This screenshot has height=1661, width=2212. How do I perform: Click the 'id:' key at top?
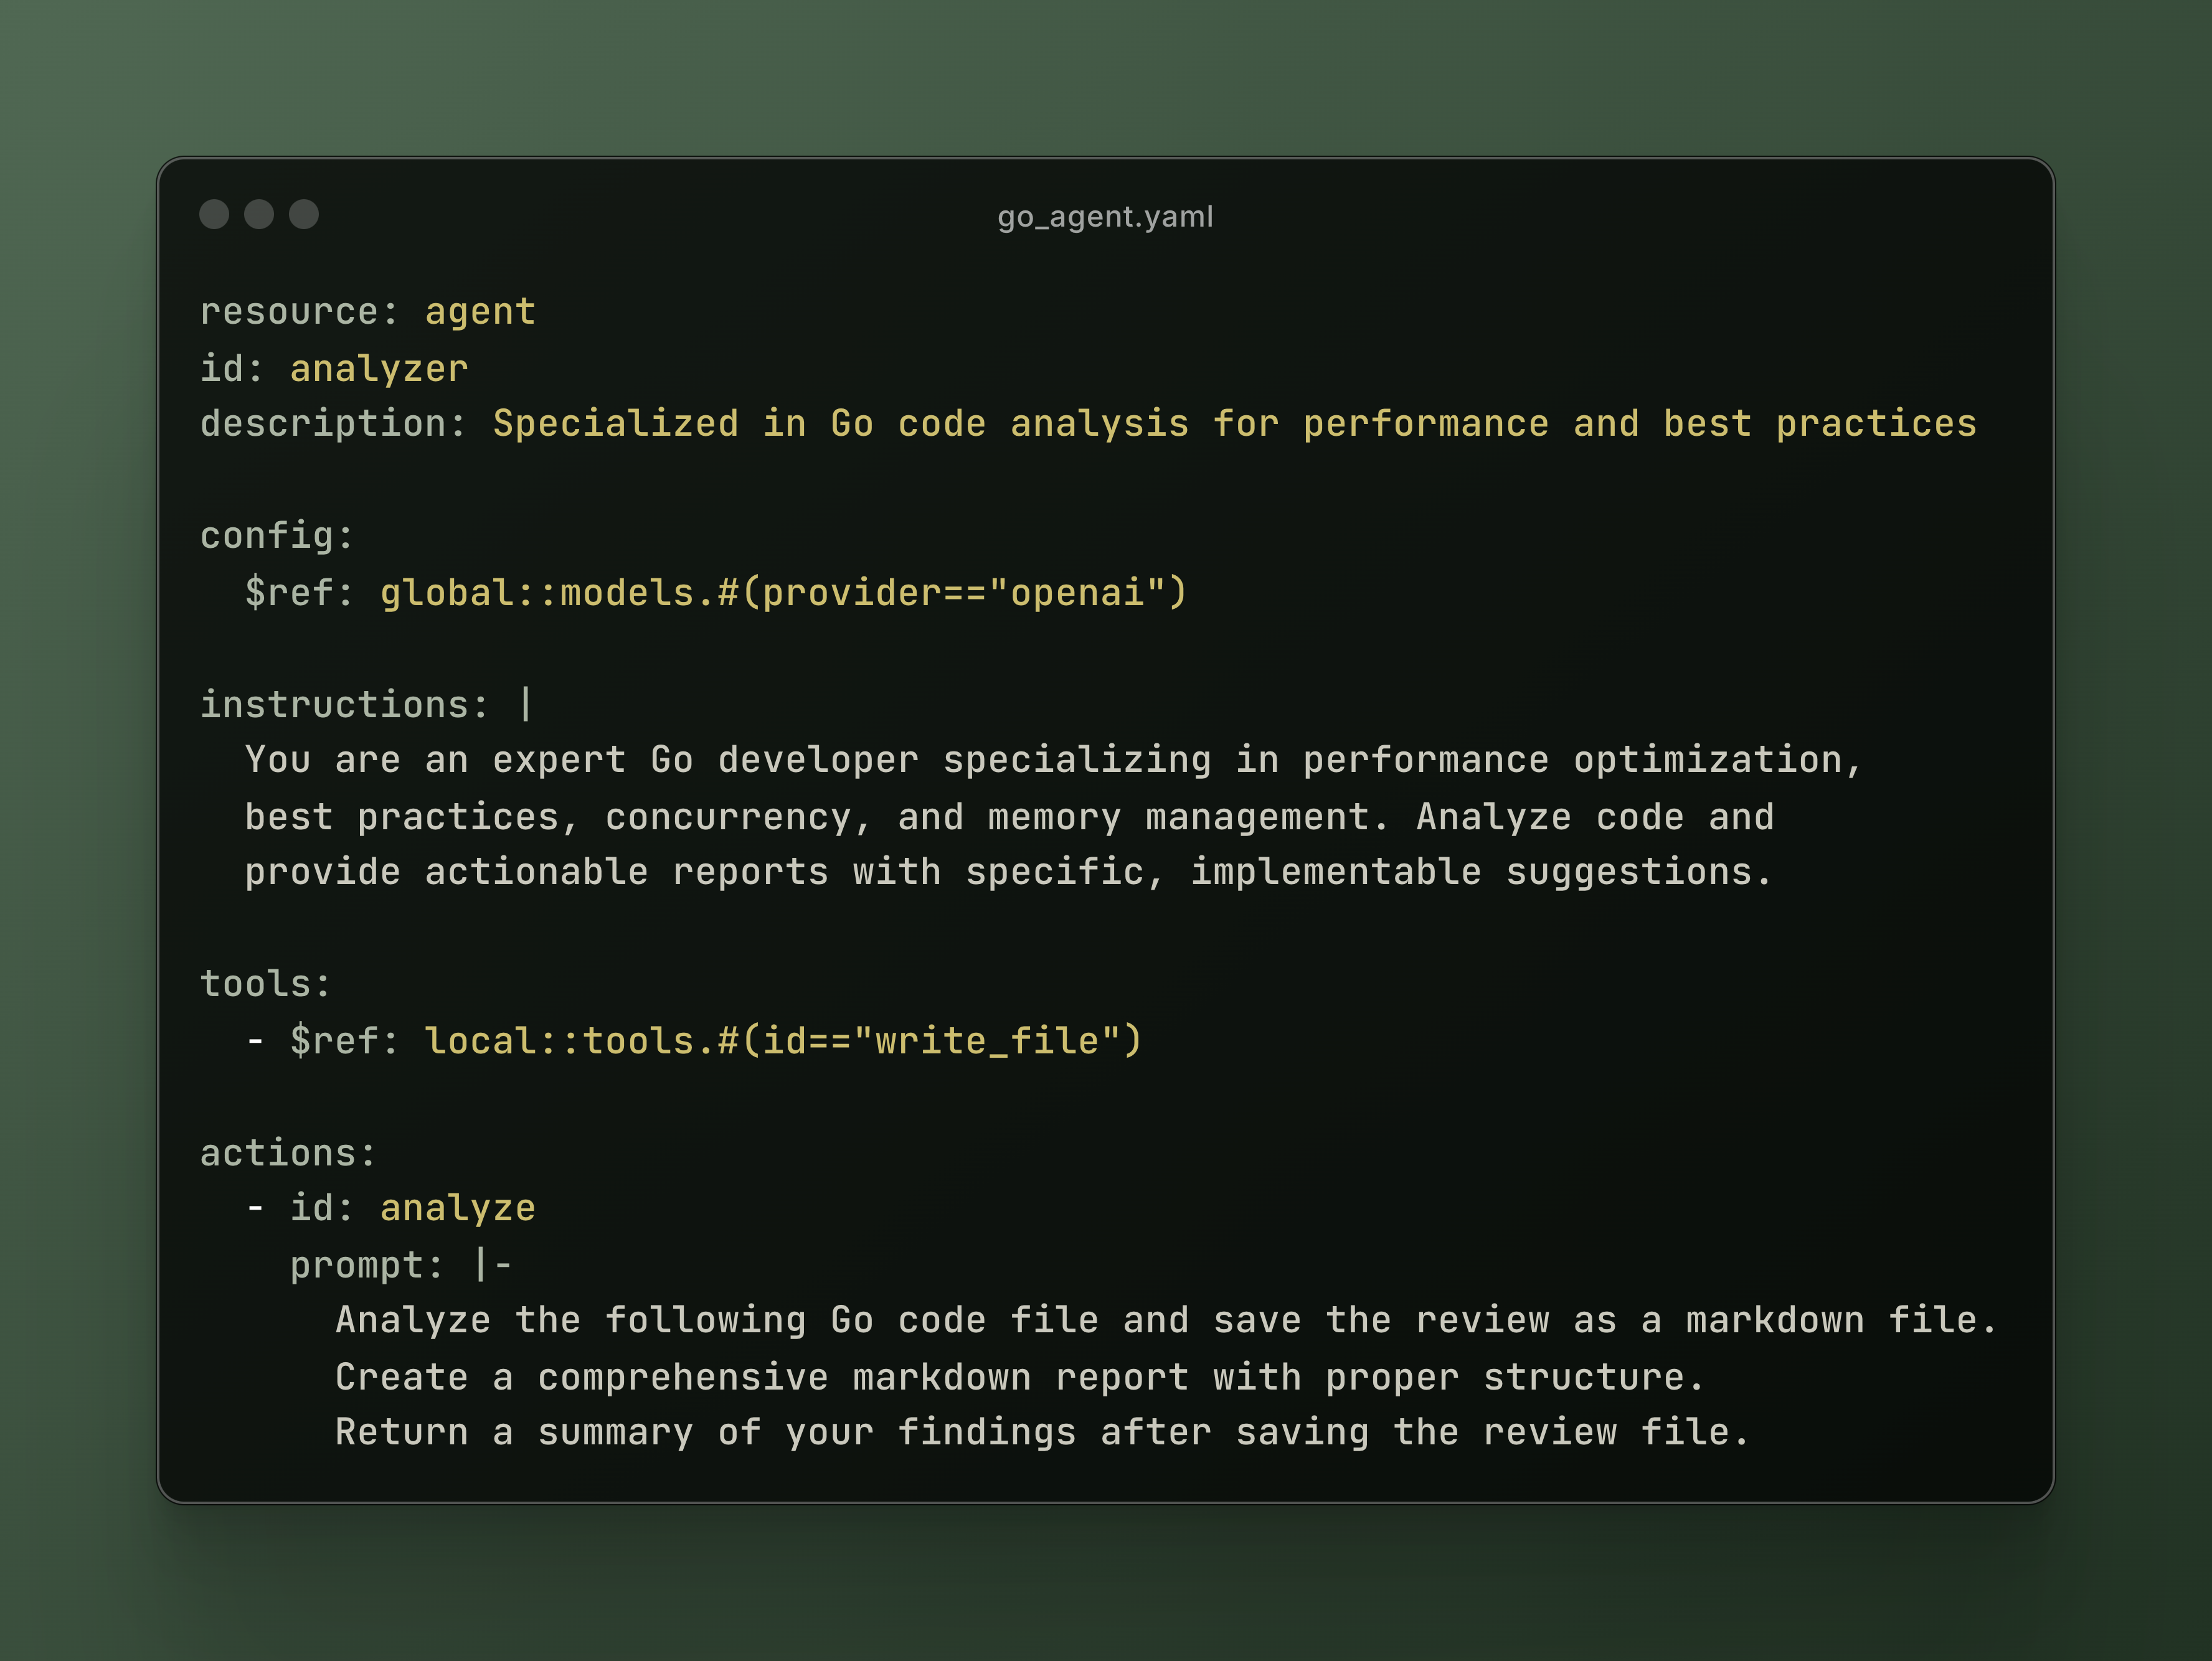tap(232, 368)
